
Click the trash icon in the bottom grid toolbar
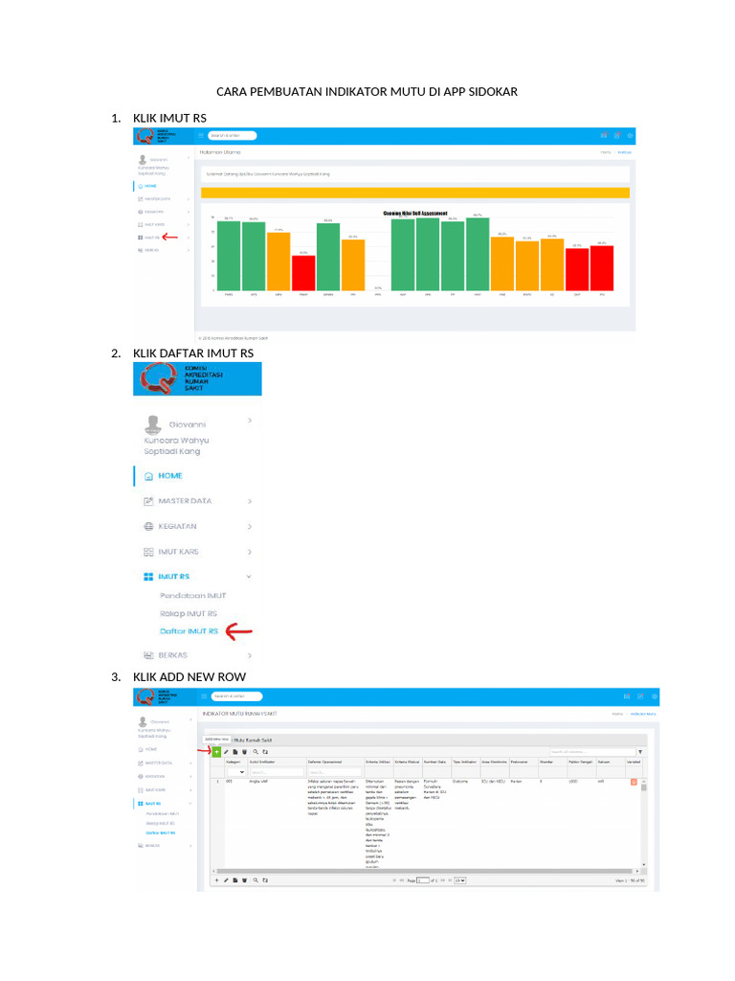coord(244,880)
